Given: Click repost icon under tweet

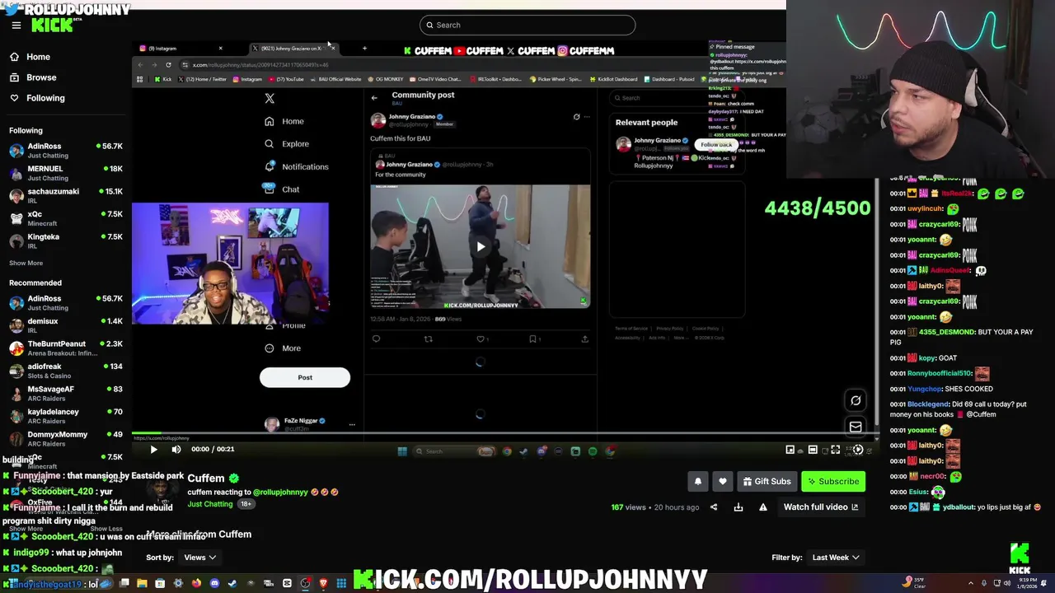Looking at the screenshot, I should click(x=428, y=339).
